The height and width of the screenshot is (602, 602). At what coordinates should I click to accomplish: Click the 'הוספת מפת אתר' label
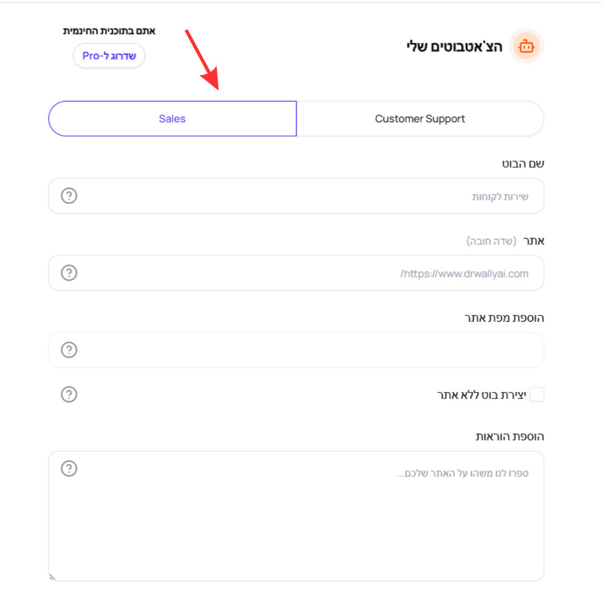504,318
